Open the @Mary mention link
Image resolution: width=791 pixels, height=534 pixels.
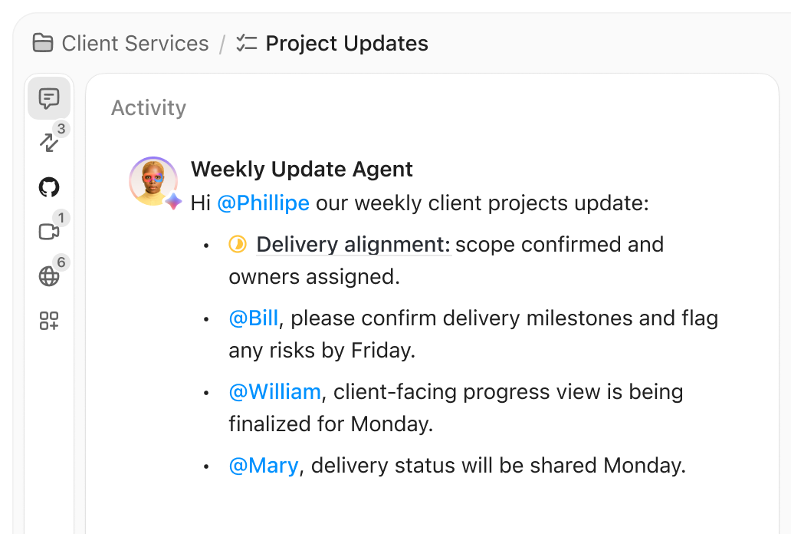(x=264, y=465)
